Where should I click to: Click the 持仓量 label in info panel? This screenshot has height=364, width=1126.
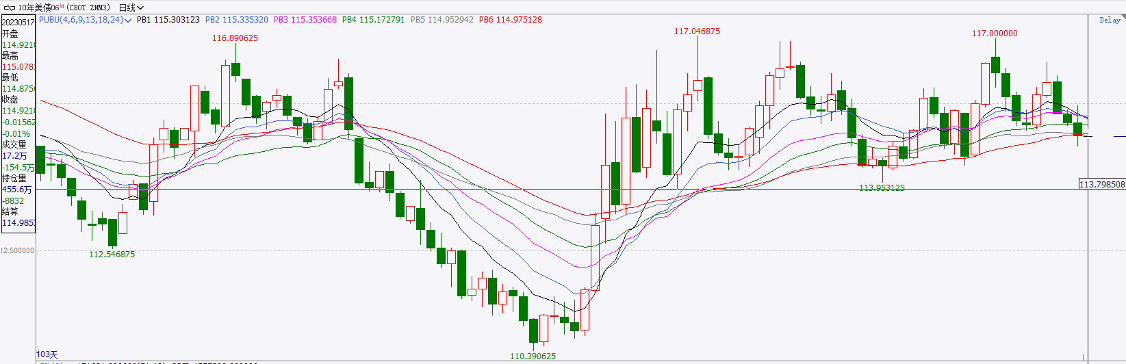coord(14,178)
